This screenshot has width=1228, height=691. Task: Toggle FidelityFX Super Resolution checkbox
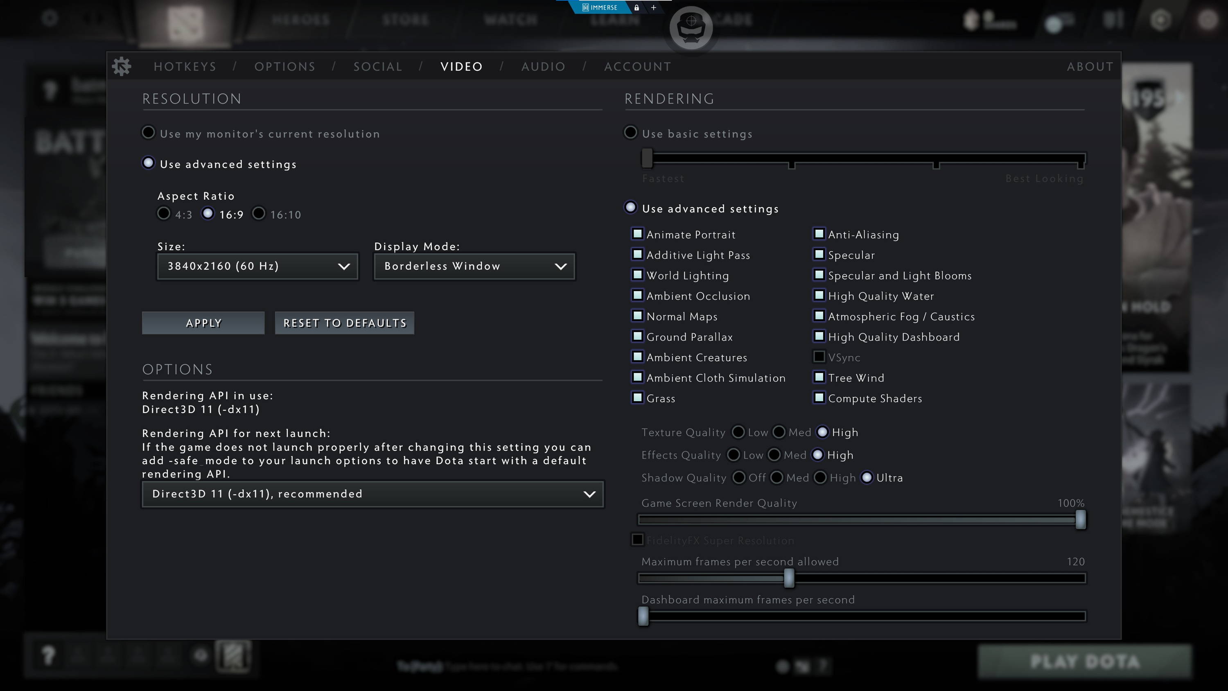point(637,540)
